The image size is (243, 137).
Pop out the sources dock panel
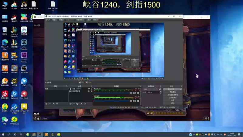tap(91, 86)
